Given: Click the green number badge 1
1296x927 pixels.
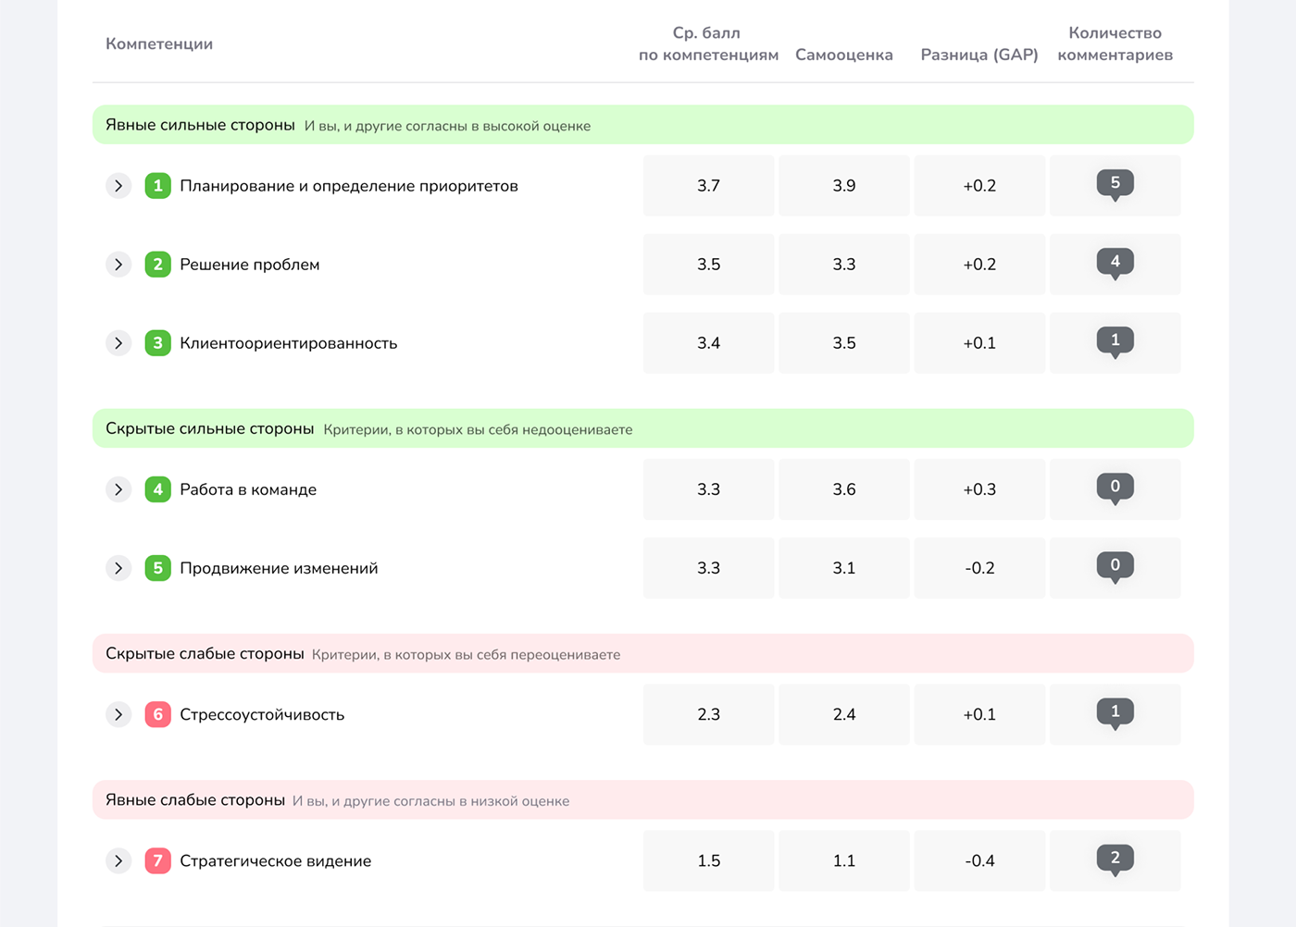Looking at the screenshot, I should (157, 185).
